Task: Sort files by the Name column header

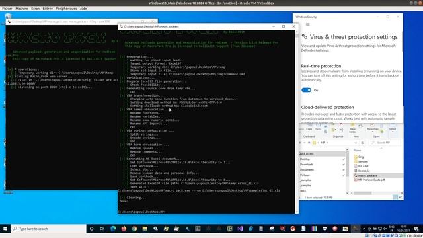Action: coord(358,150)
